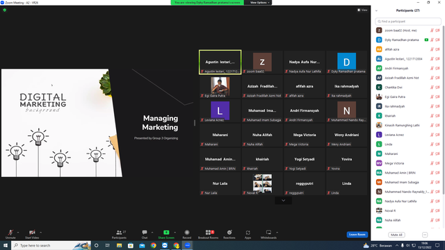Open Task View on the taskbar
The width and height of the screenshot is (445, 250).
click(108, 245)
